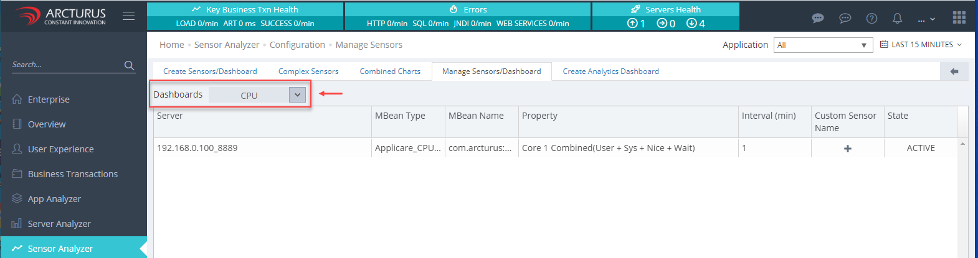
Task: Click the help question mark icon
Action: [x=871, y=18]
